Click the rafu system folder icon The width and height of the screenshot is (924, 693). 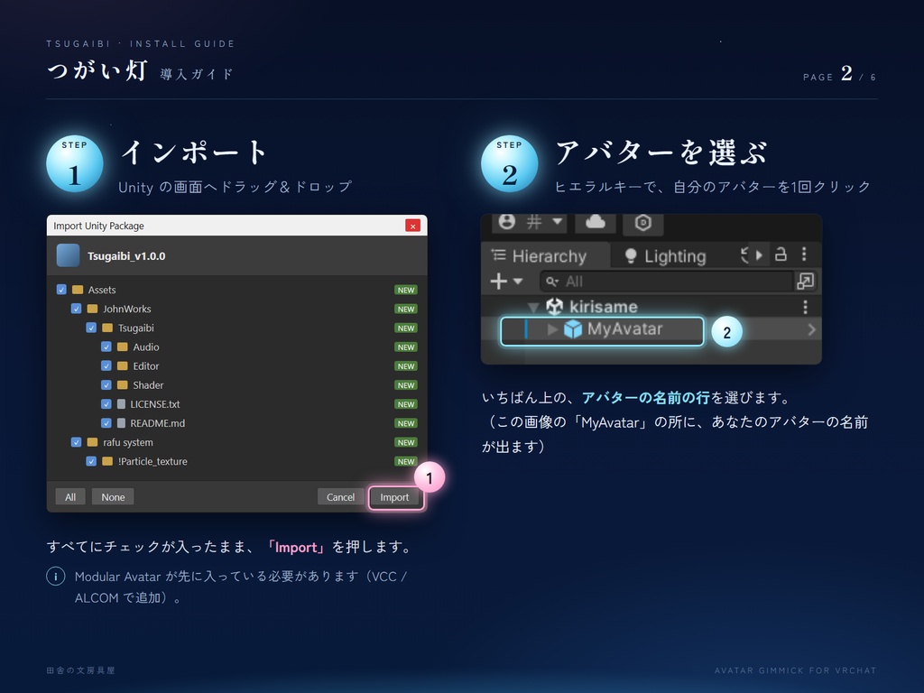[93, 442]
